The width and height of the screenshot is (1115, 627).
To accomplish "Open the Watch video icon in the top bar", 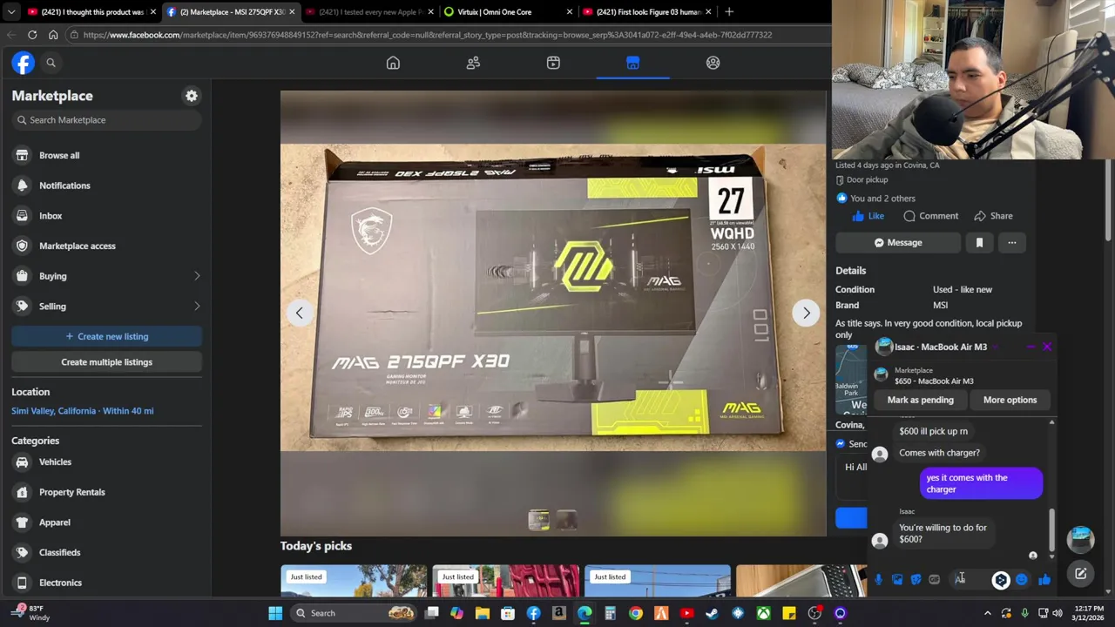I will pyautogui.click(x=553, y=63).
